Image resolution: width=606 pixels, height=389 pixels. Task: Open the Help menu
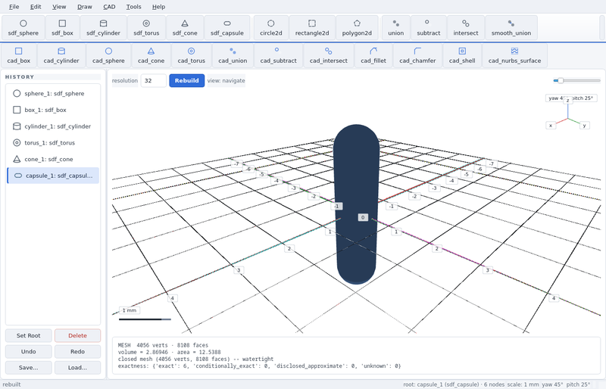[x=158, y=7]
